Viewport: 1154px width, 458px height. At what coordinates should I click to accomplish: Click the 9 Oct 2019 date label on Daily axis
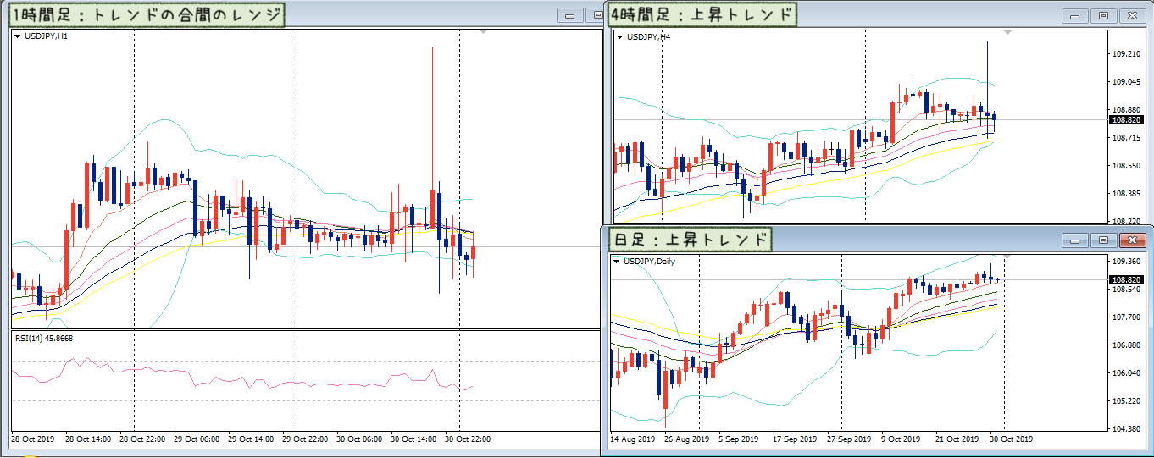[902, 439]
